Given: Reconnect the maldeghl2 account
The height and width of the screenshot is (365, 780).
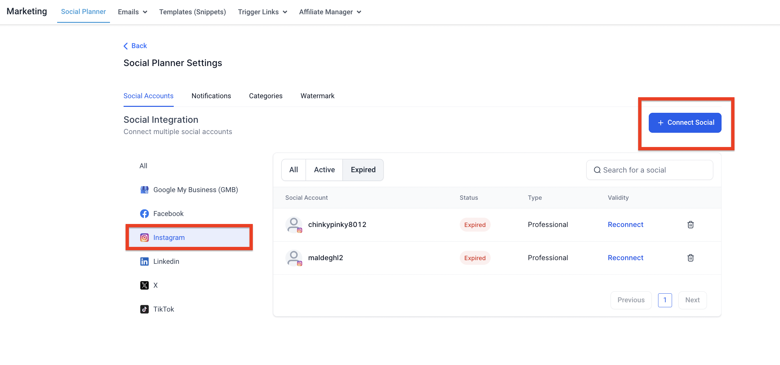Looking at the screenshot, I should point(625,258).
